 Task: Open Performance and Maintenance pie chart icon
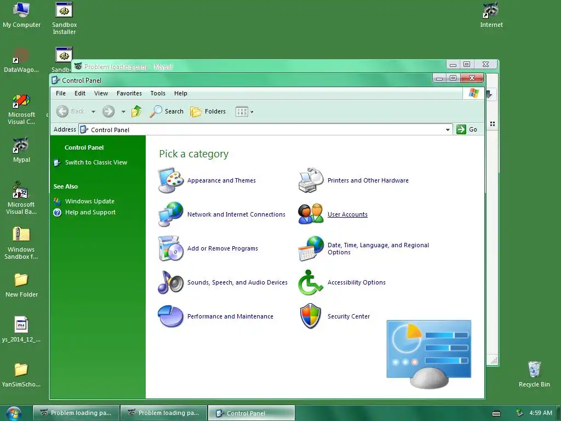[171, 316]
